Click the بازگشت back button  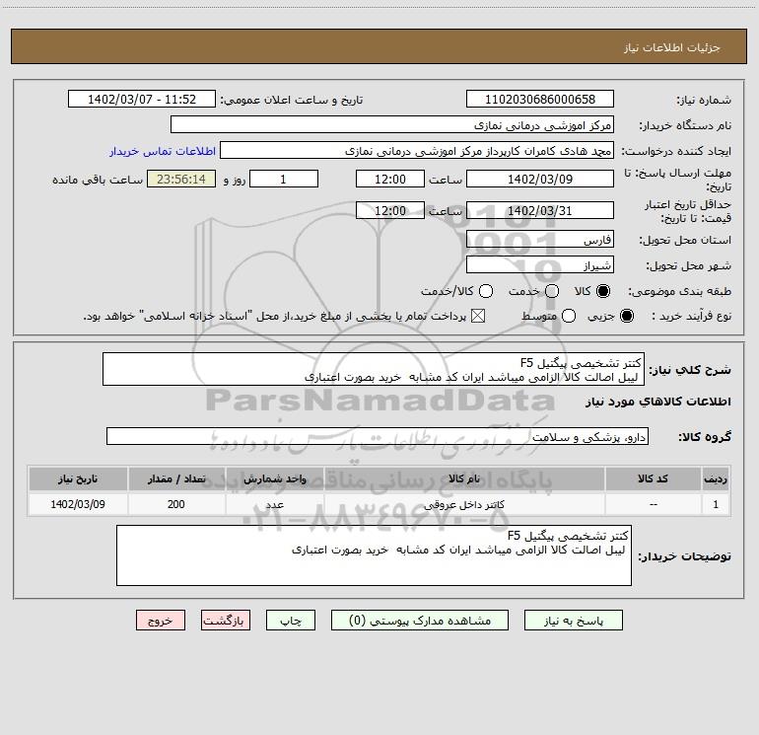pyautogui.click(x=226, y=621)
